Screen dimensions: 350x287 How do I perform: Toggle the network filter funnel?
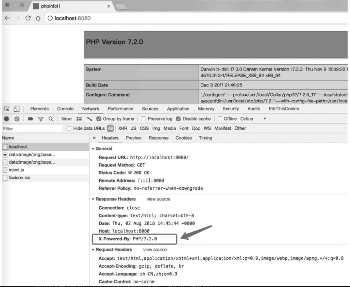click(x=40, y=119)
